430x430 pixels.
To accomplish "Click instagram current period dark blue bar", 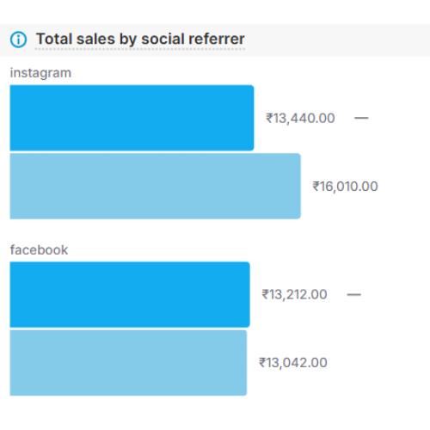I will 132,118.
